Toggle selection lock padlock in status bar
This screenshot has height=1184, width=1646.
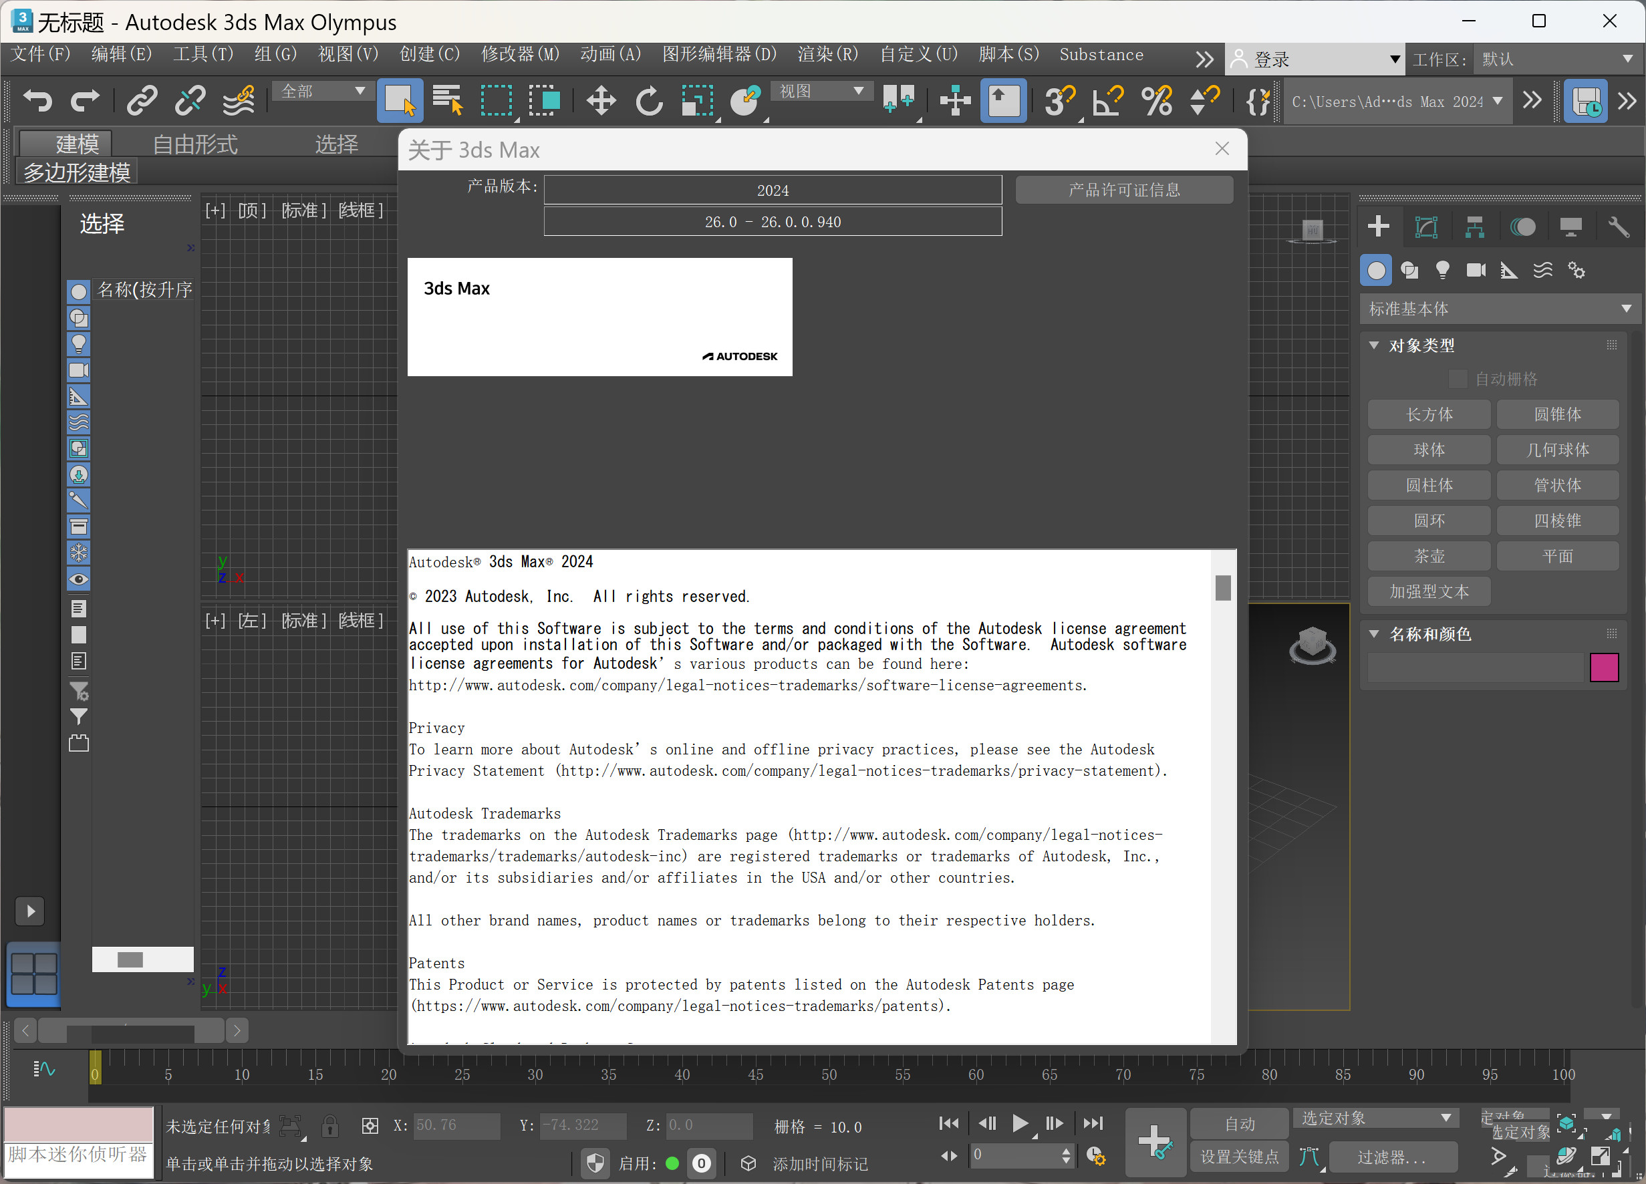(329, 1126)
